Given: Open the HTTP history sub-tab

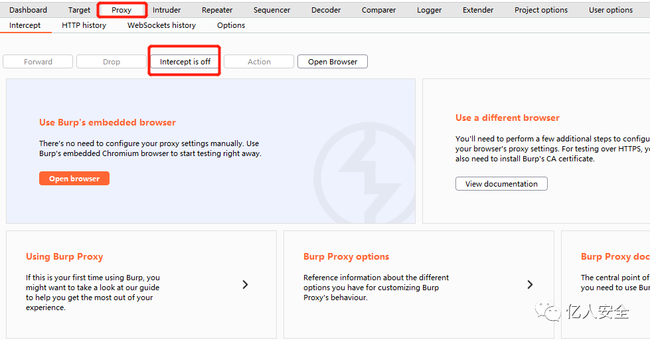Looking at the screenshot, I should (84, 25).
